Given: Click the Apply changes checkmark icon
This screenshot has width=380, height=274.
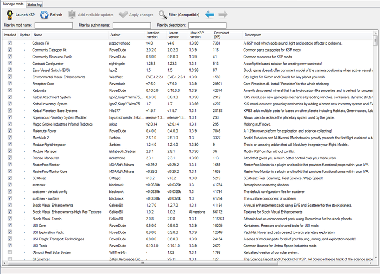Looking at the screenshot, I should click(123, 15).
